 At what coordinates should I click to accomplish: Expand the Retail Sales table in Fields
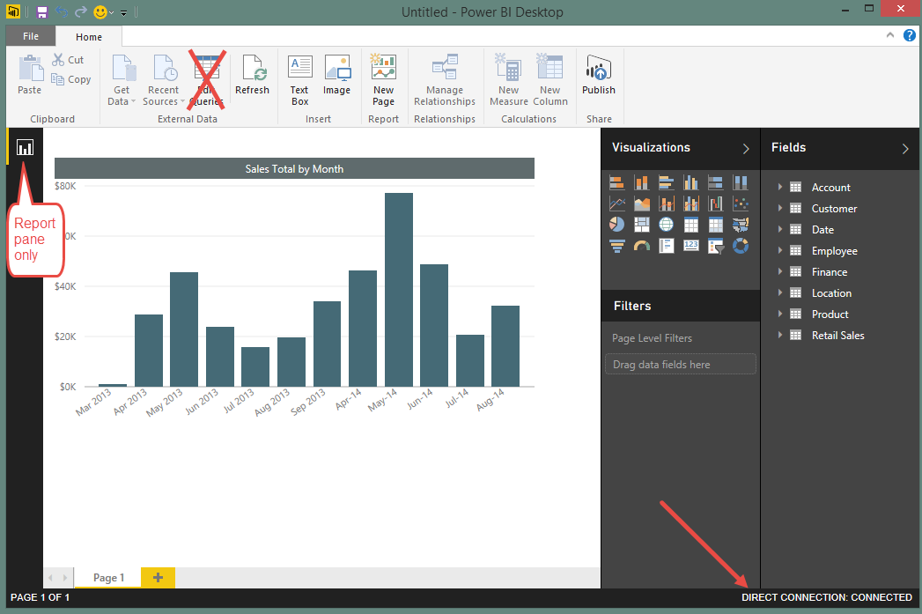pos(780,336)
